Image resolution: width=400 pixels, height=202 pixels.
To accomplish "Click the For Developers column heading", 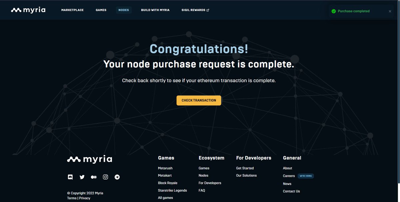I will 254,158.
